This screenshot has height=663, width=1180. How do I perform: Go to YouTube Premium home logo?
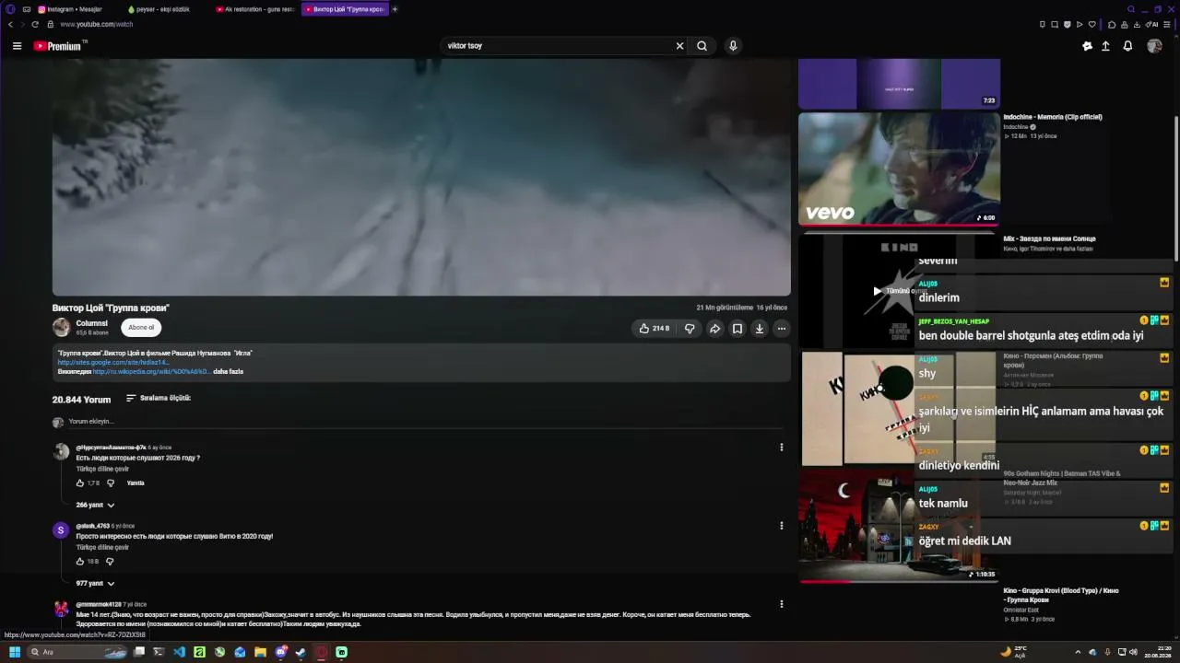click(x=59, y=46)
